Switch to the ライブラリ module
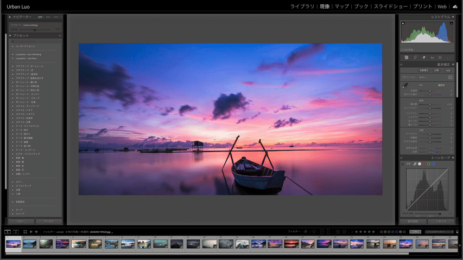The image size is (463, 260). click(x=302, y=6)
